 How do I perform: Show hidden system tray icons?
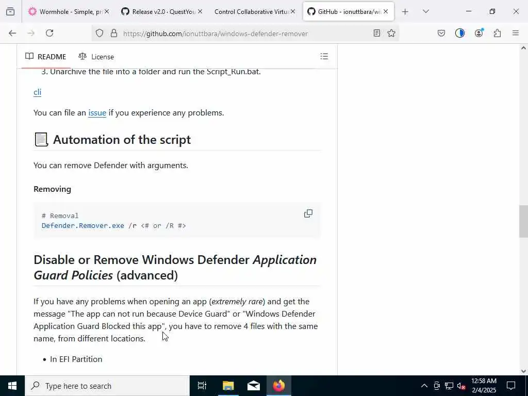tap(424, 386)
